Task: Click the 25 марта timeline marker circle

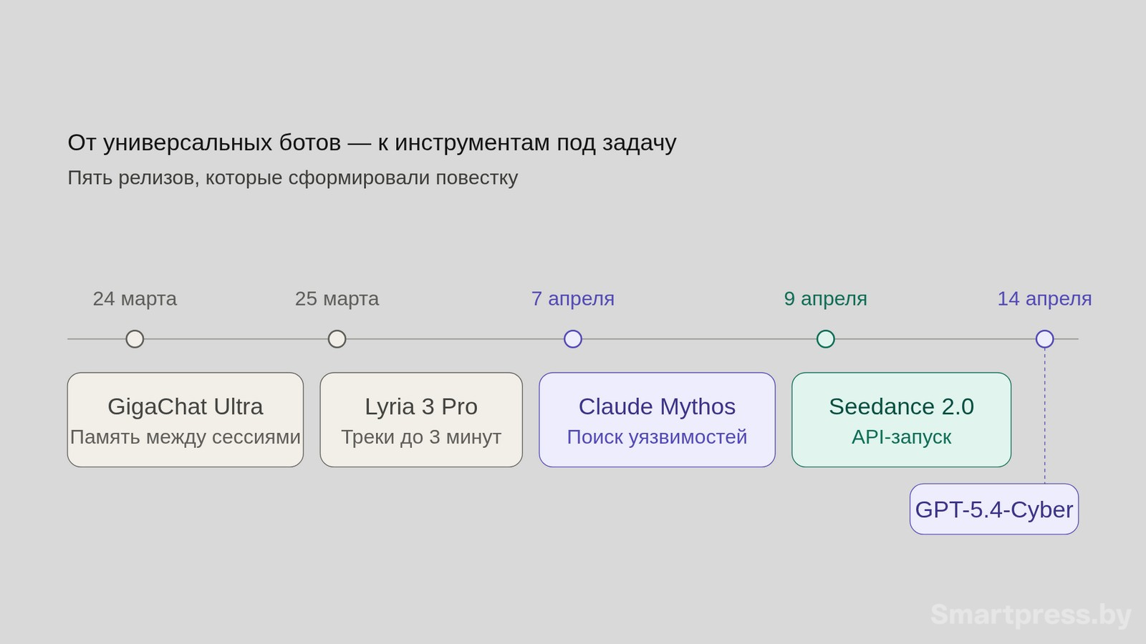Action: [x=337, y=338]
